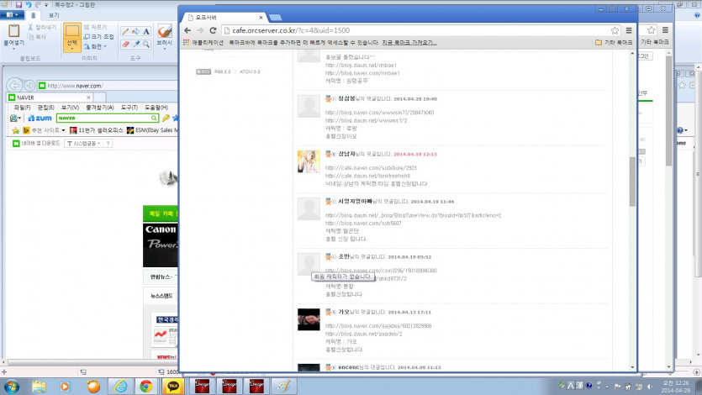Select the Pencil tool in Paint
Viewport: 702px width, 395px height.
[125, 32]
